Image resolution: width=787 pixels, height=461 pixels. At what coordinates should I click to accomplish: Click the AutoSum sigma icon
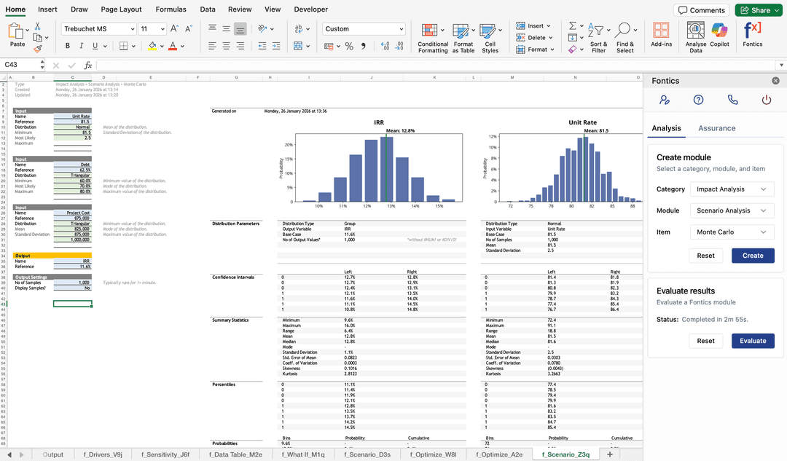[x=572, y=25]
